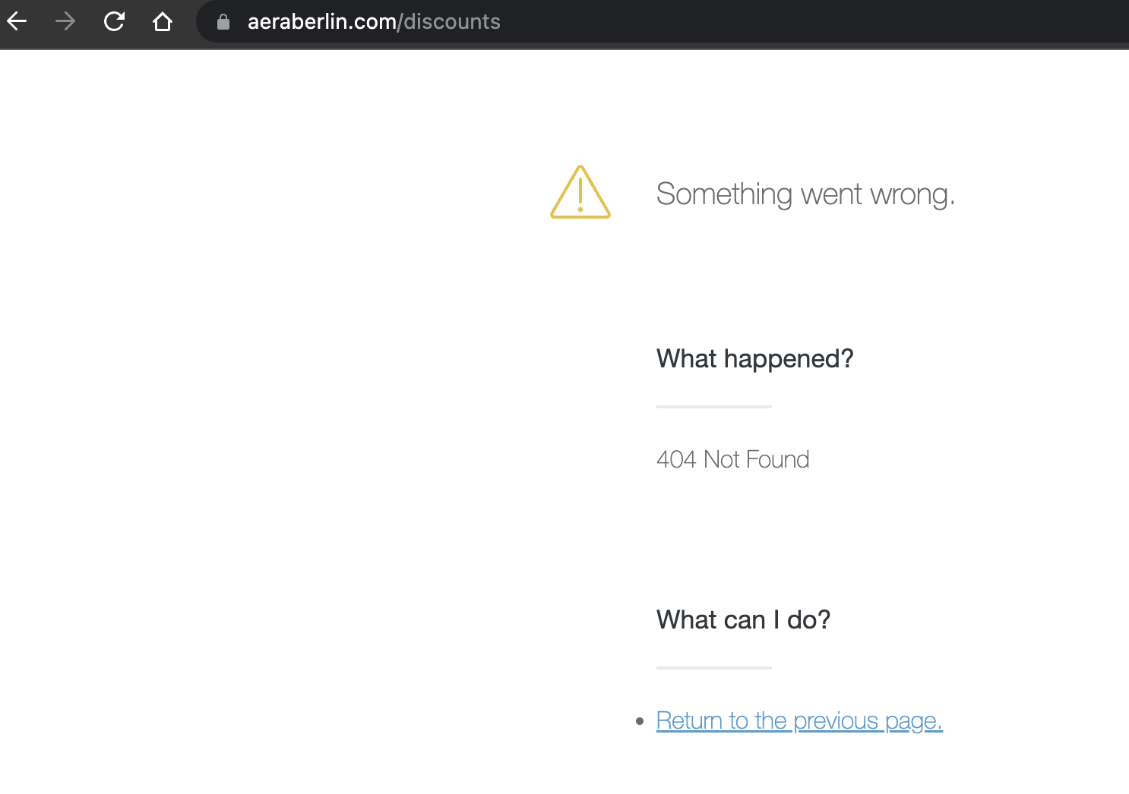Click the '/discounts' path in the URL

(x=450, y=21)
